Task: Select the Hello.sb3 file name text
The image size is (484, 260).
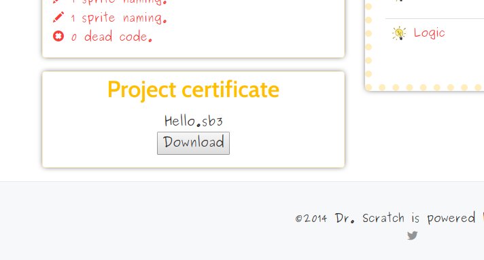Action: tap(194, 121)
